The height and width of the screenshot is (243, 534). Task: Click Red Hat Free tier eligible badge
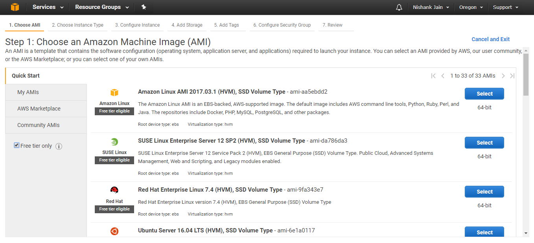[114, 209]
